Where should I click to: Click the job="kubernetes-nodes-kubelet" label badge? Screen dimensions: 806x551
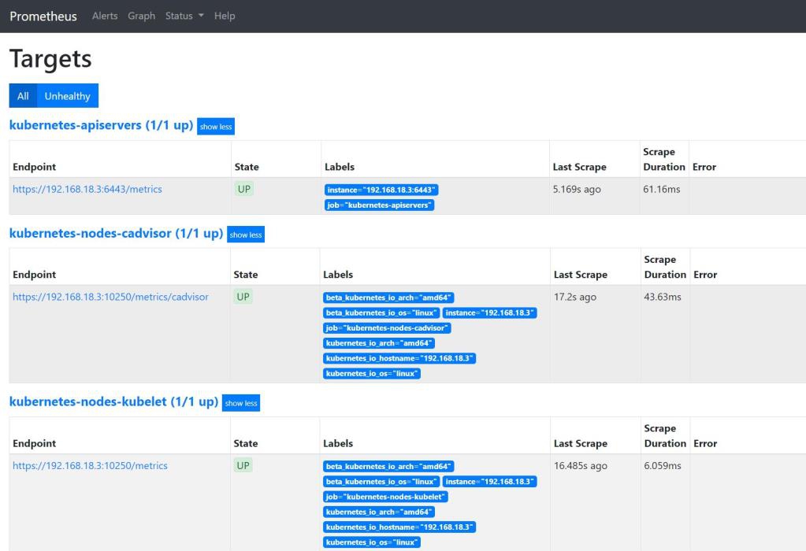point(387,497)
